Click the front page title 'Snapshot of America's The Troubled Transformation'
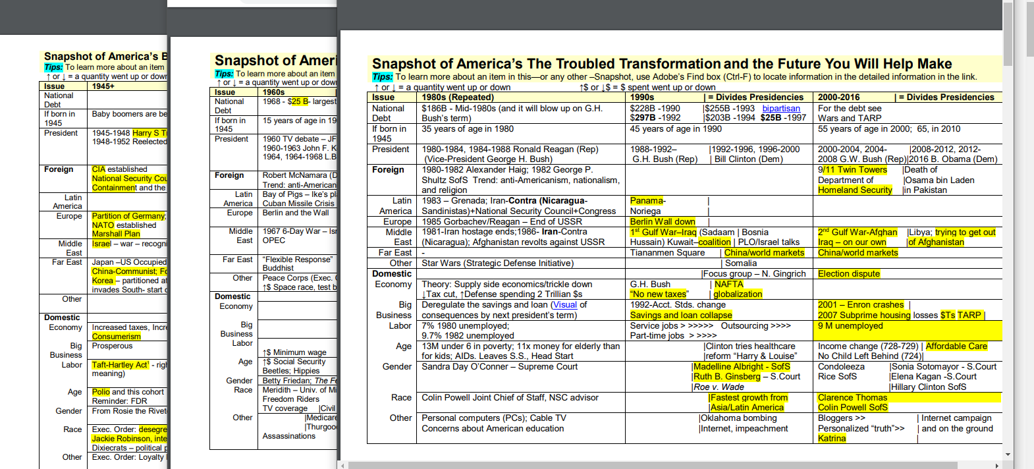 [x=547, y=64]
